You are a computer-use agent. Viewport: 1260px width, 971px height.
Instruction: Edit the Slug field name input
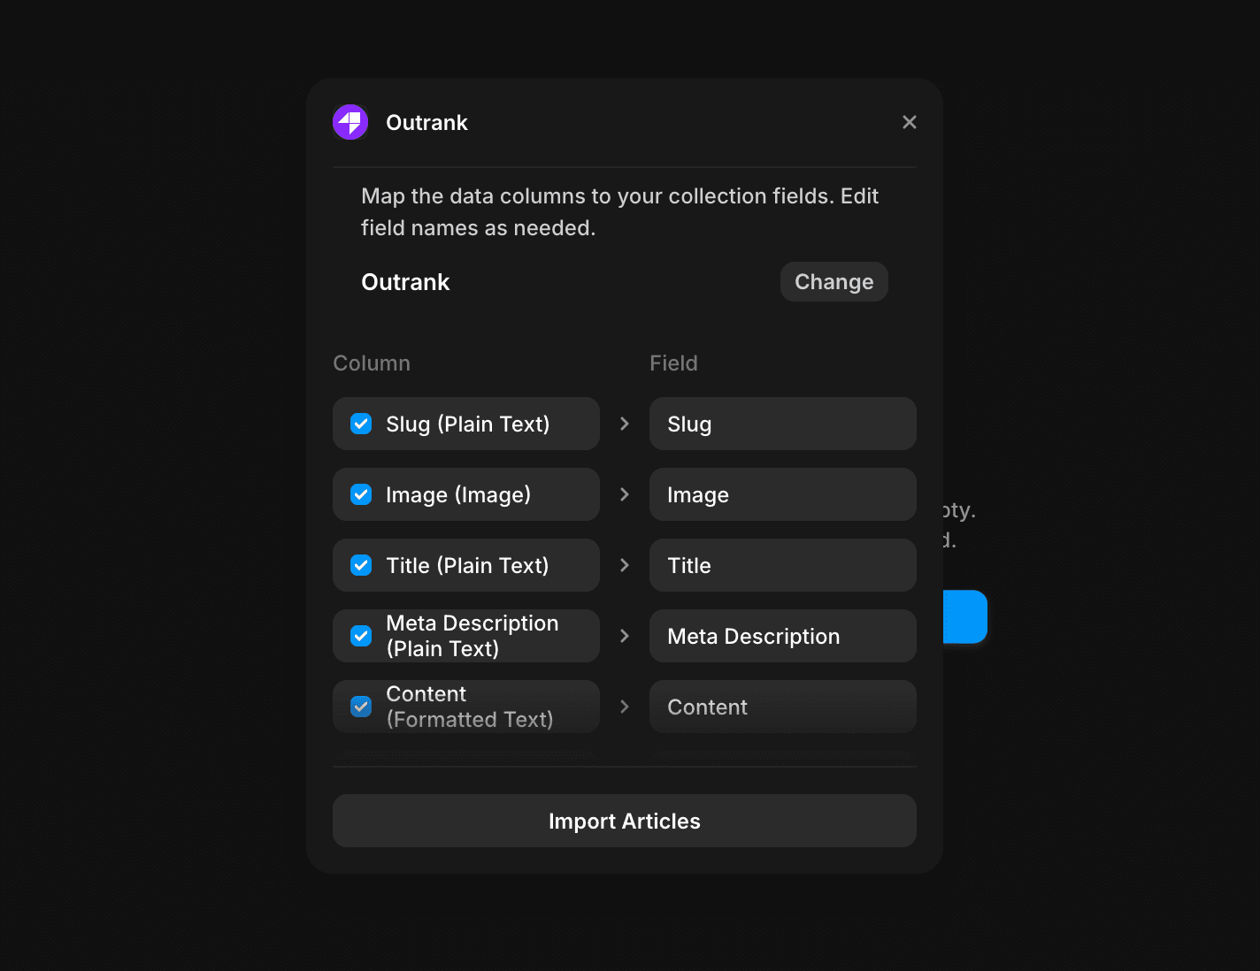[782, 424]
